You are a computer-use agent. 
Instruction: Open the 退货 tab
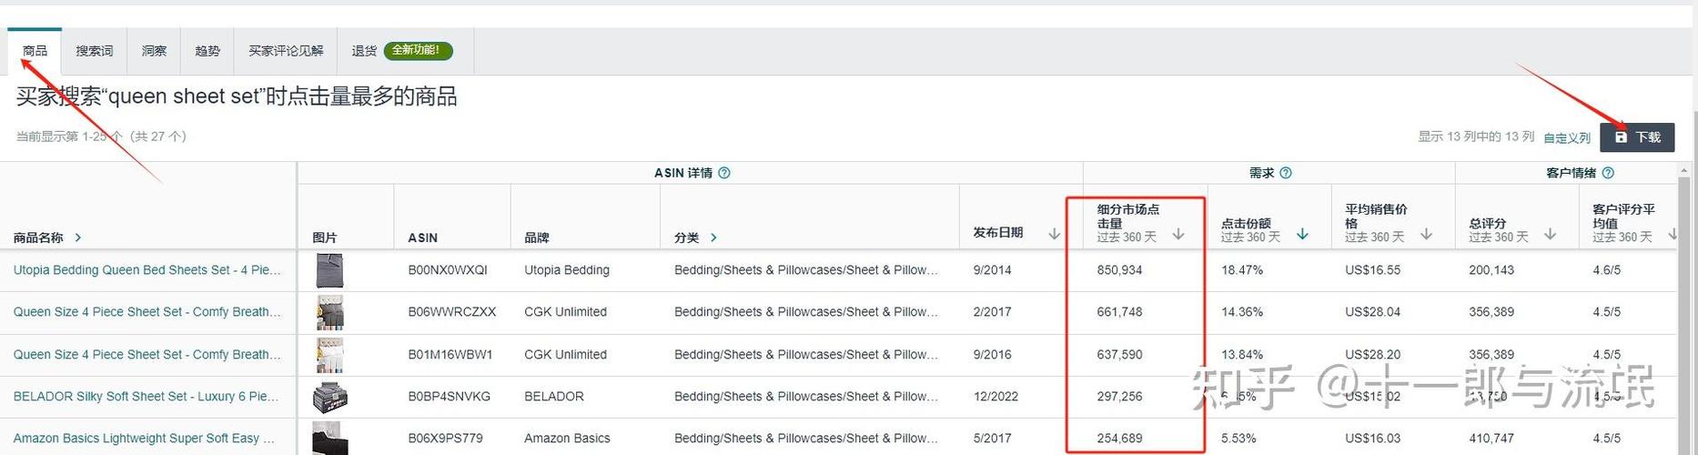pyautogui.click(x=364, y=51)
